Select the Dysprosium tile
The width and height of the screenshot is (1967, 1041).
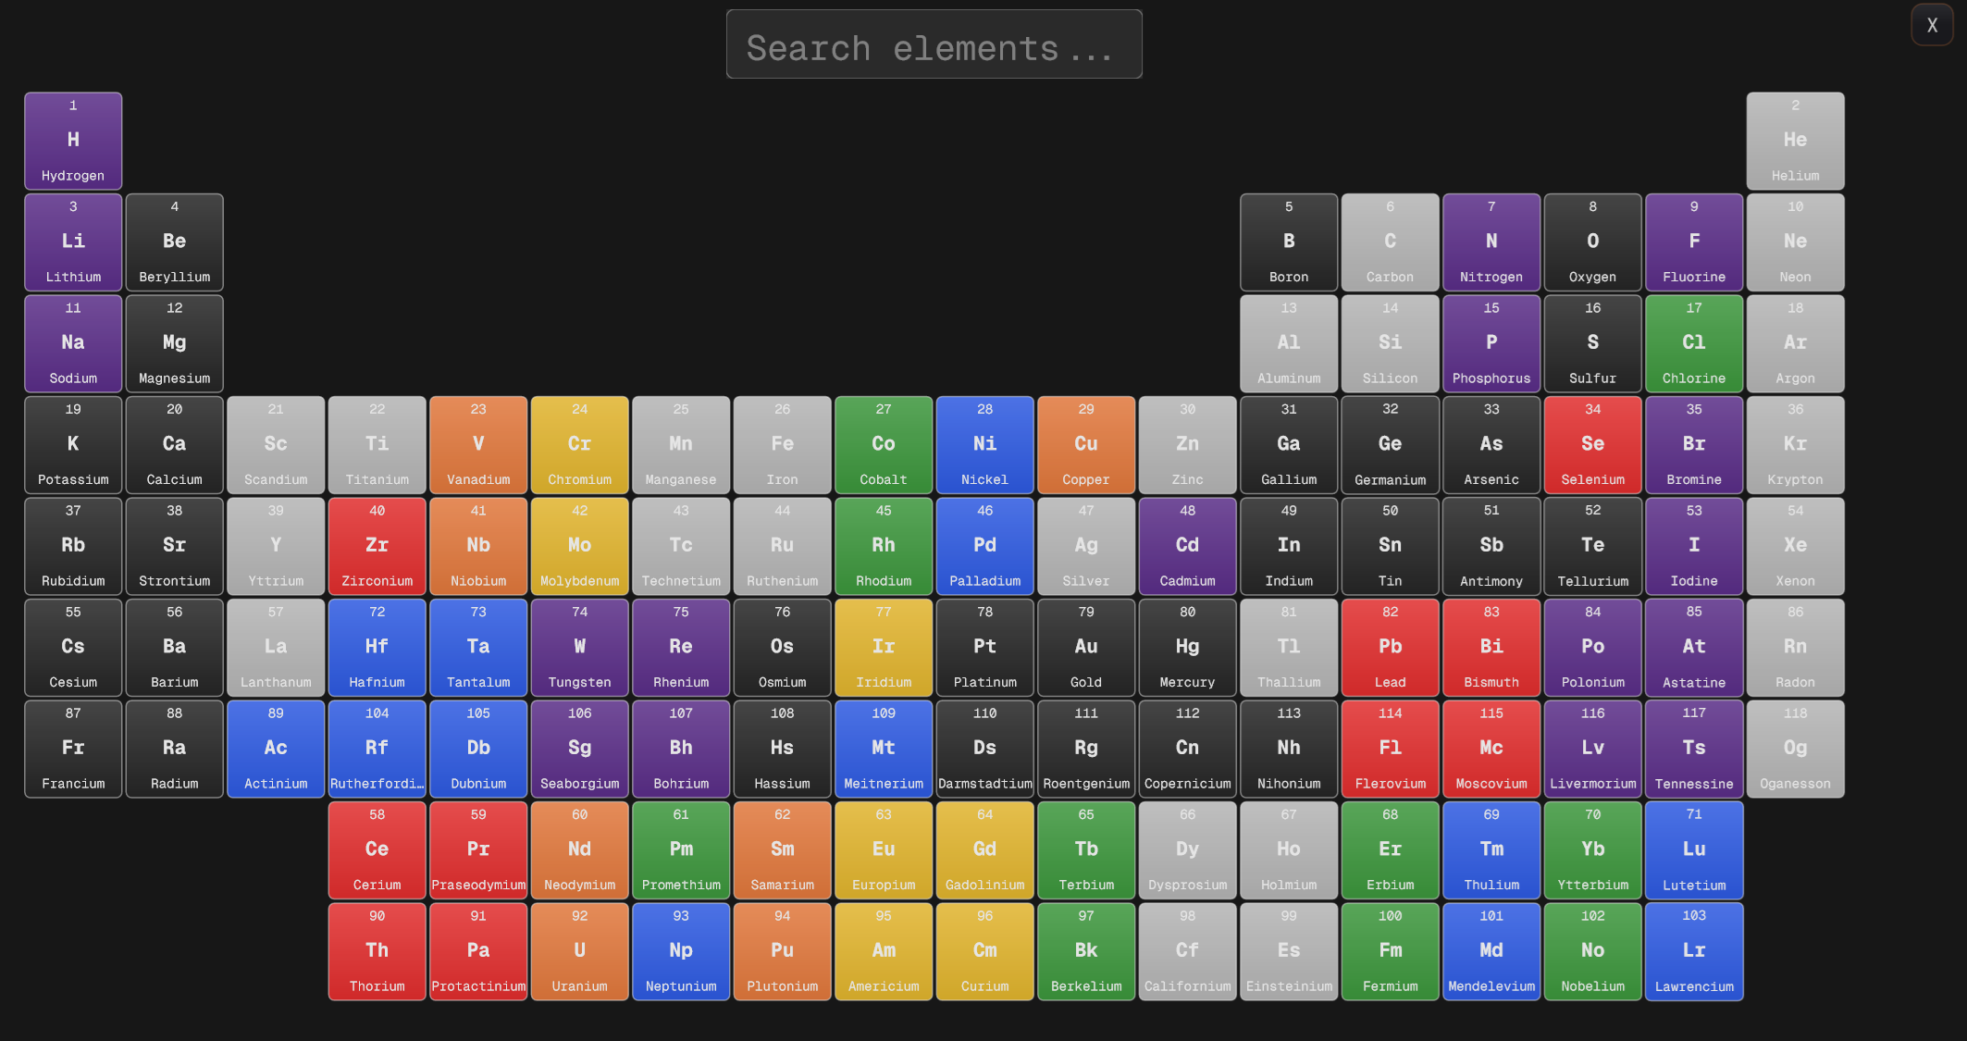(x=1187, y=850)
